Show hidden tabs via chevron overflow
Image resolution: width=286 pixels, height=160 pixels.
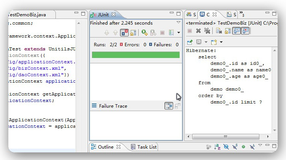coord(241,14)
